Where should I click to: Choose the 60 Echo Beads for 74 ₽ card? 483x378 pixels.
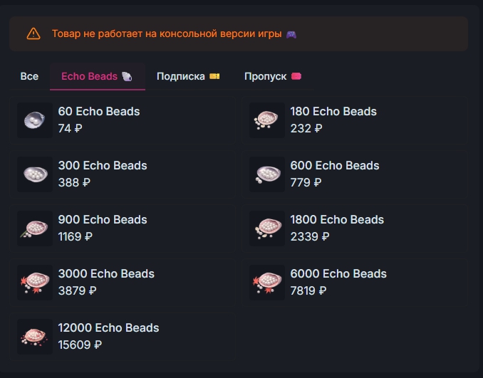[x=123, y=120]
